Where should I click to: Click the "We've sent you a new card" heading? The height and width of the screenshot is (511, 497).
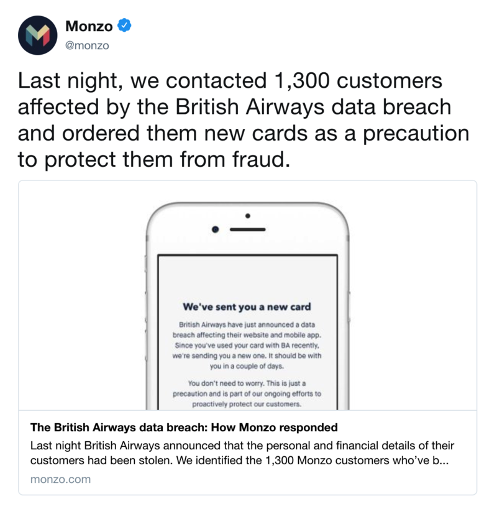pos(247,307)
